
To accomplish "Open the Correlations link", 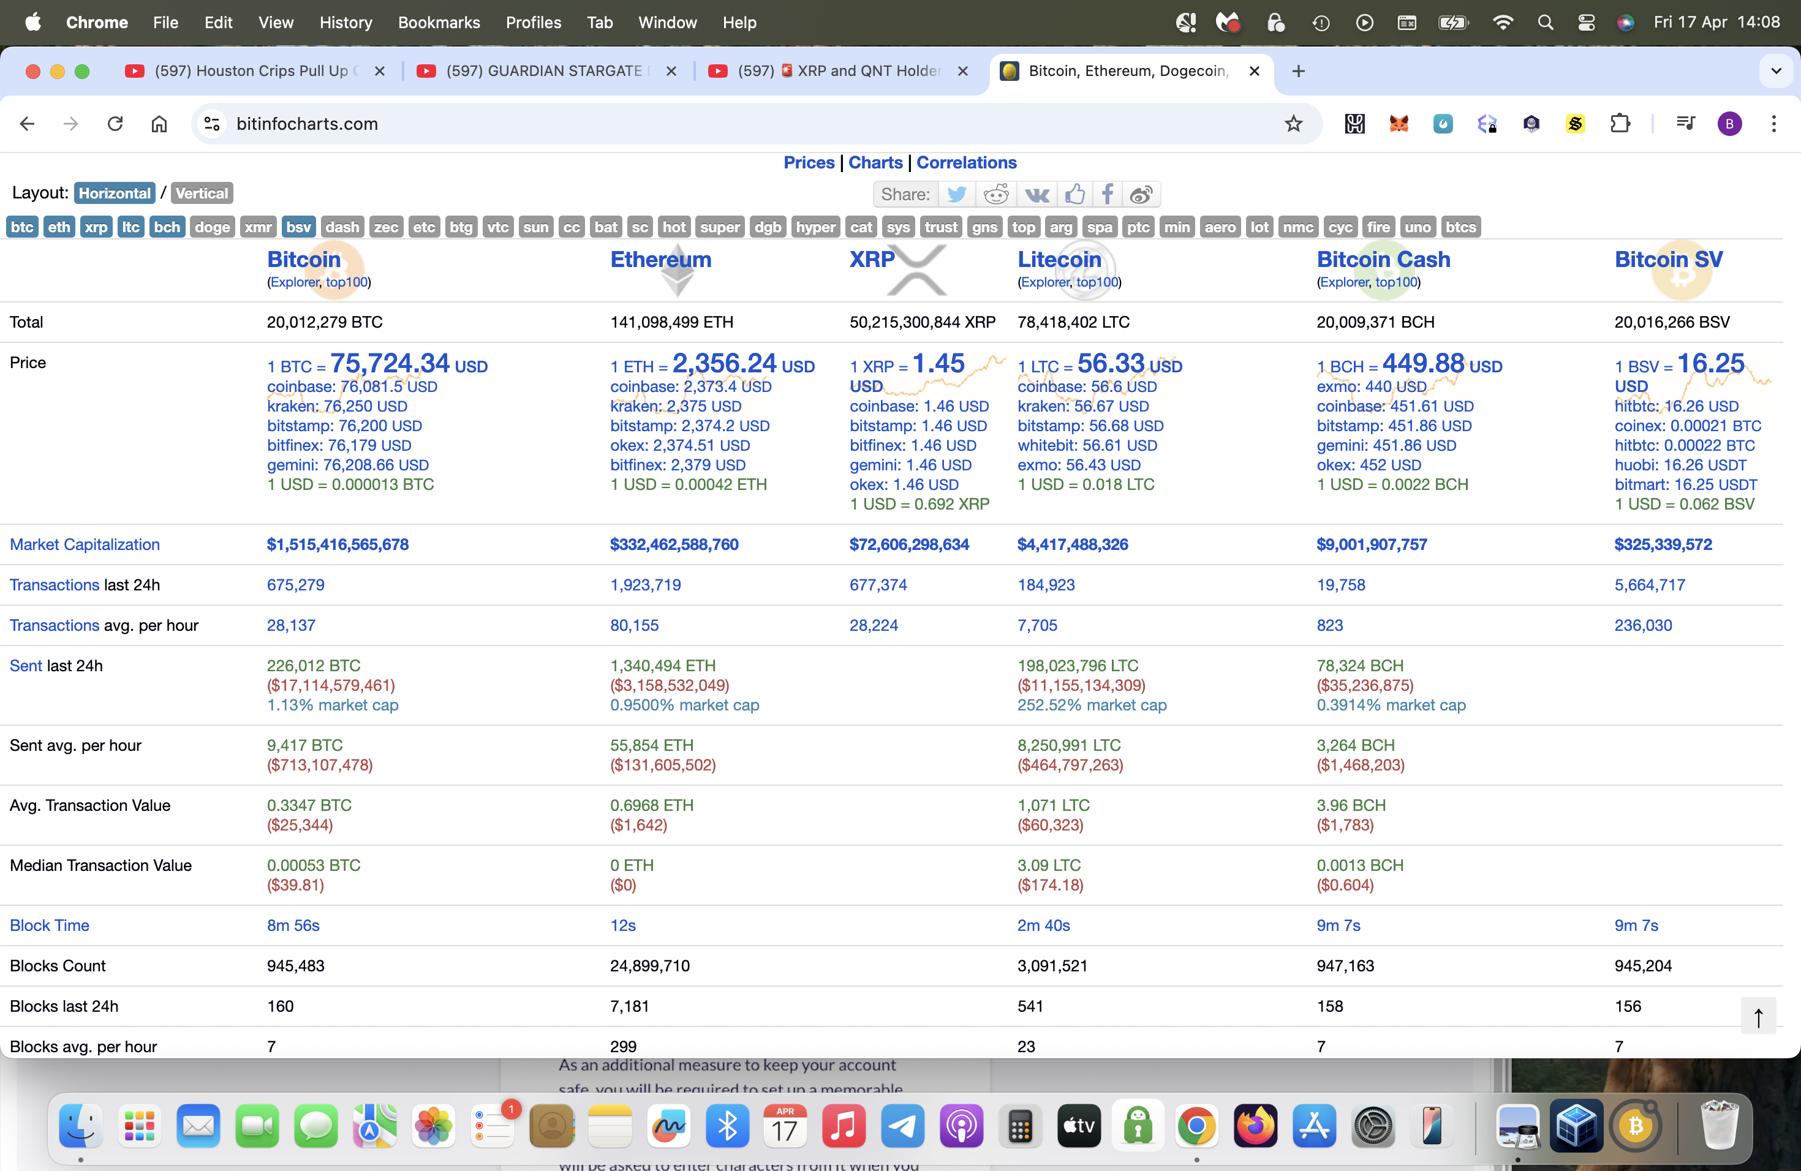I will 966,163.
